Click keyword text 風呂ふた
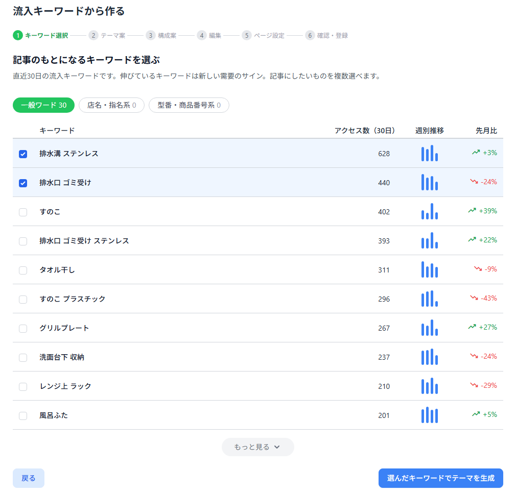Screen dimensions: 516x495 (x=54, y=415)
